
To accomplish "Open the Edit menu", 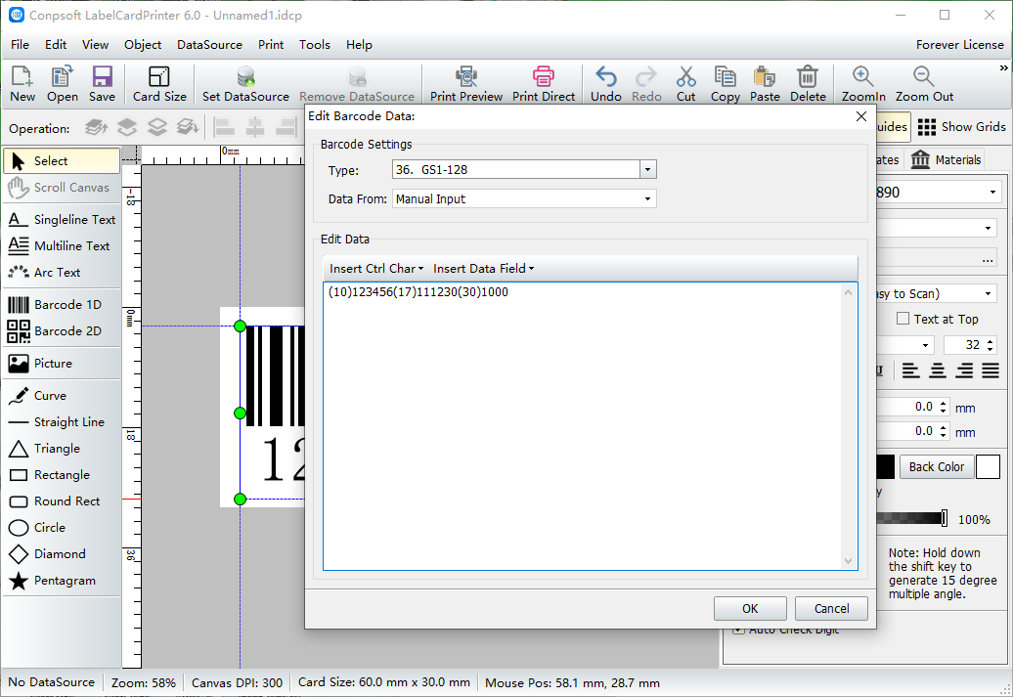I will pos(56,45).
